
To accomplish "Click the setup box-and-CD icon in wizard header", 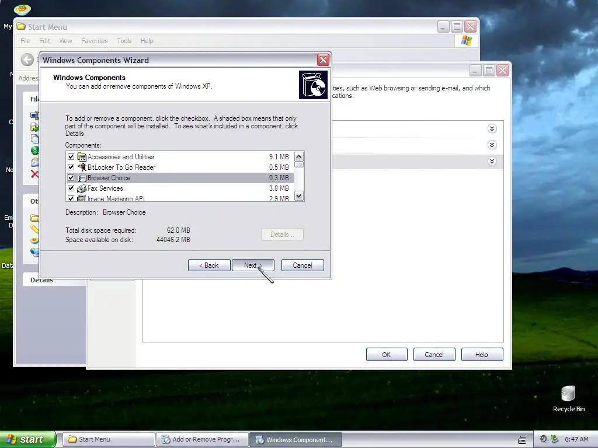I will (x=313, y=85).
